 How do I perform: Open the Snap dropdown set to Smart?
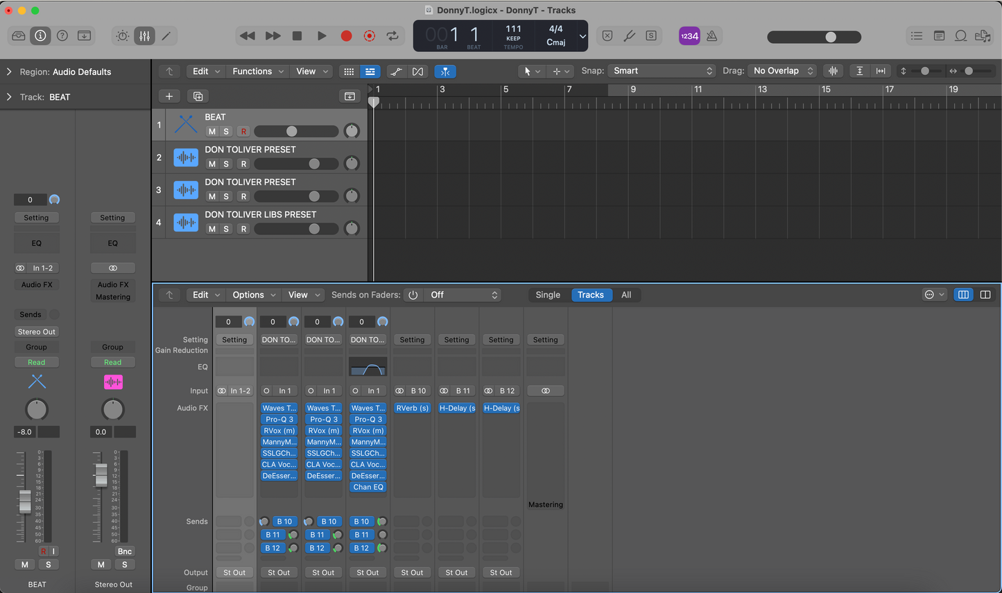662,71
